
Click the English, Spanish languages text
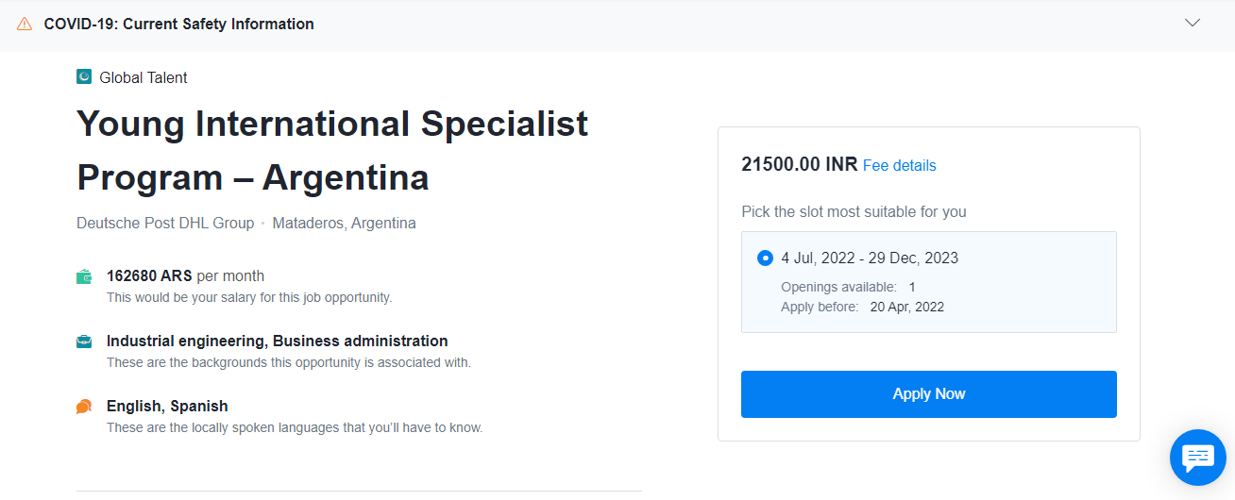point(167,406)
